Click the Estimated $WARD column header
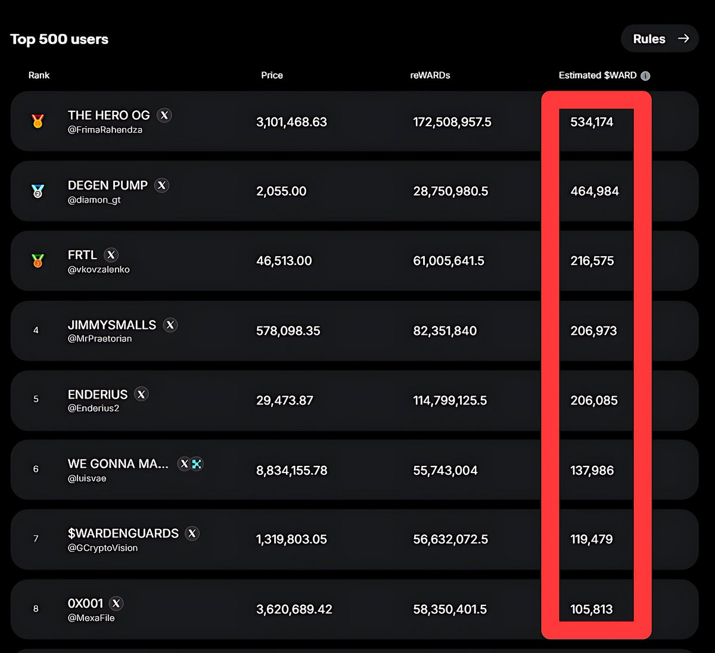This screenshot has width=715, height=653. click(x=598, y=75)
